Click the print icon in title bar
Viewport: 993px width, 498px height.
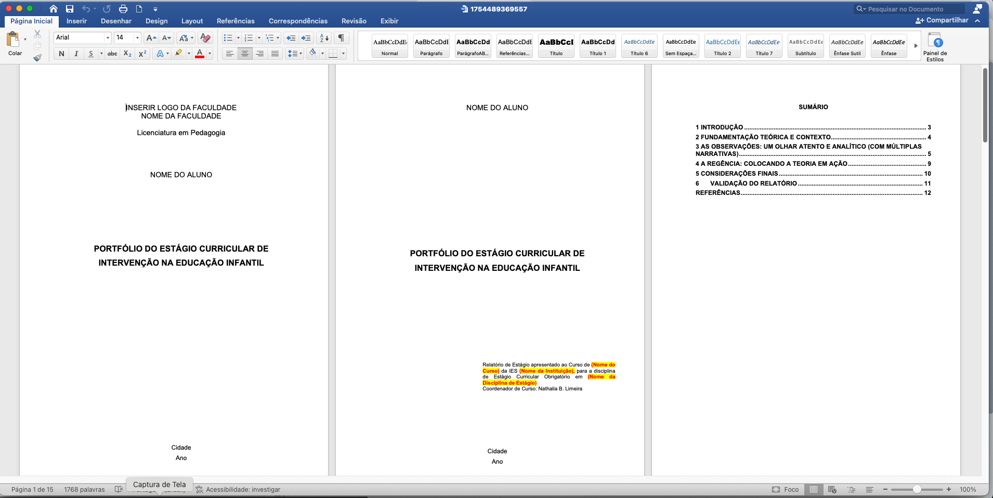[x=123, y=9]
